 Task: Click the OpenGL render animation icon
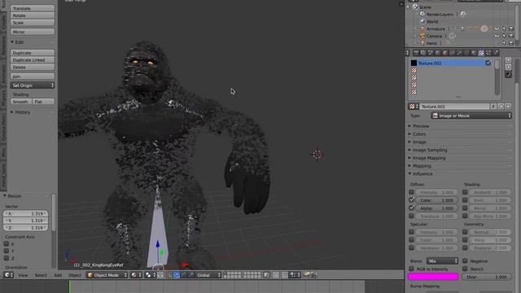click(x=313, y=275)
